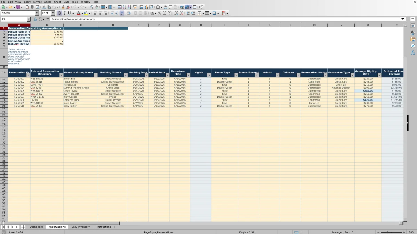The height and width of the screenshot is (234, 417).
Task: Open the sidebar Properties icon
Action: coord(413,26)
